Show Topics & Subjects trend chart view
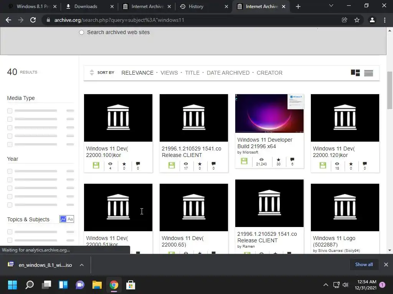The height and width of the screenshot is (294, 393). [x=63, y=219]
